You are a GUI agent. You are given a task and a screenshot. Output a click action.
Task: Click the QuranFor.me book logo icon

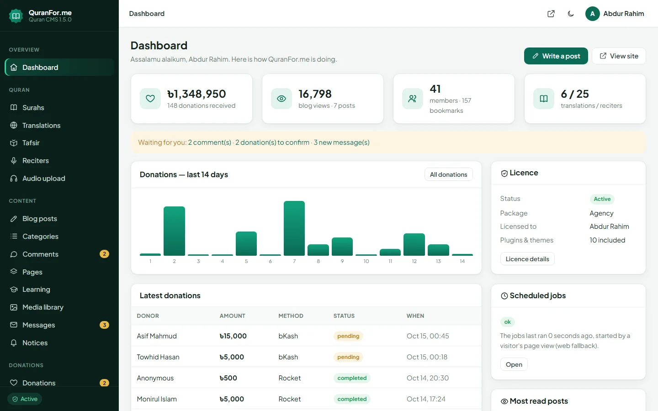(x=16, y=16)
